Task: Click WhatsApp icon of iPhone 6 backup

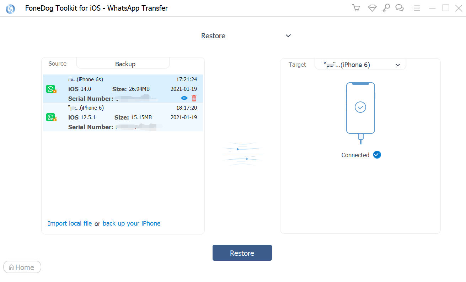Action: coord(51,117)
